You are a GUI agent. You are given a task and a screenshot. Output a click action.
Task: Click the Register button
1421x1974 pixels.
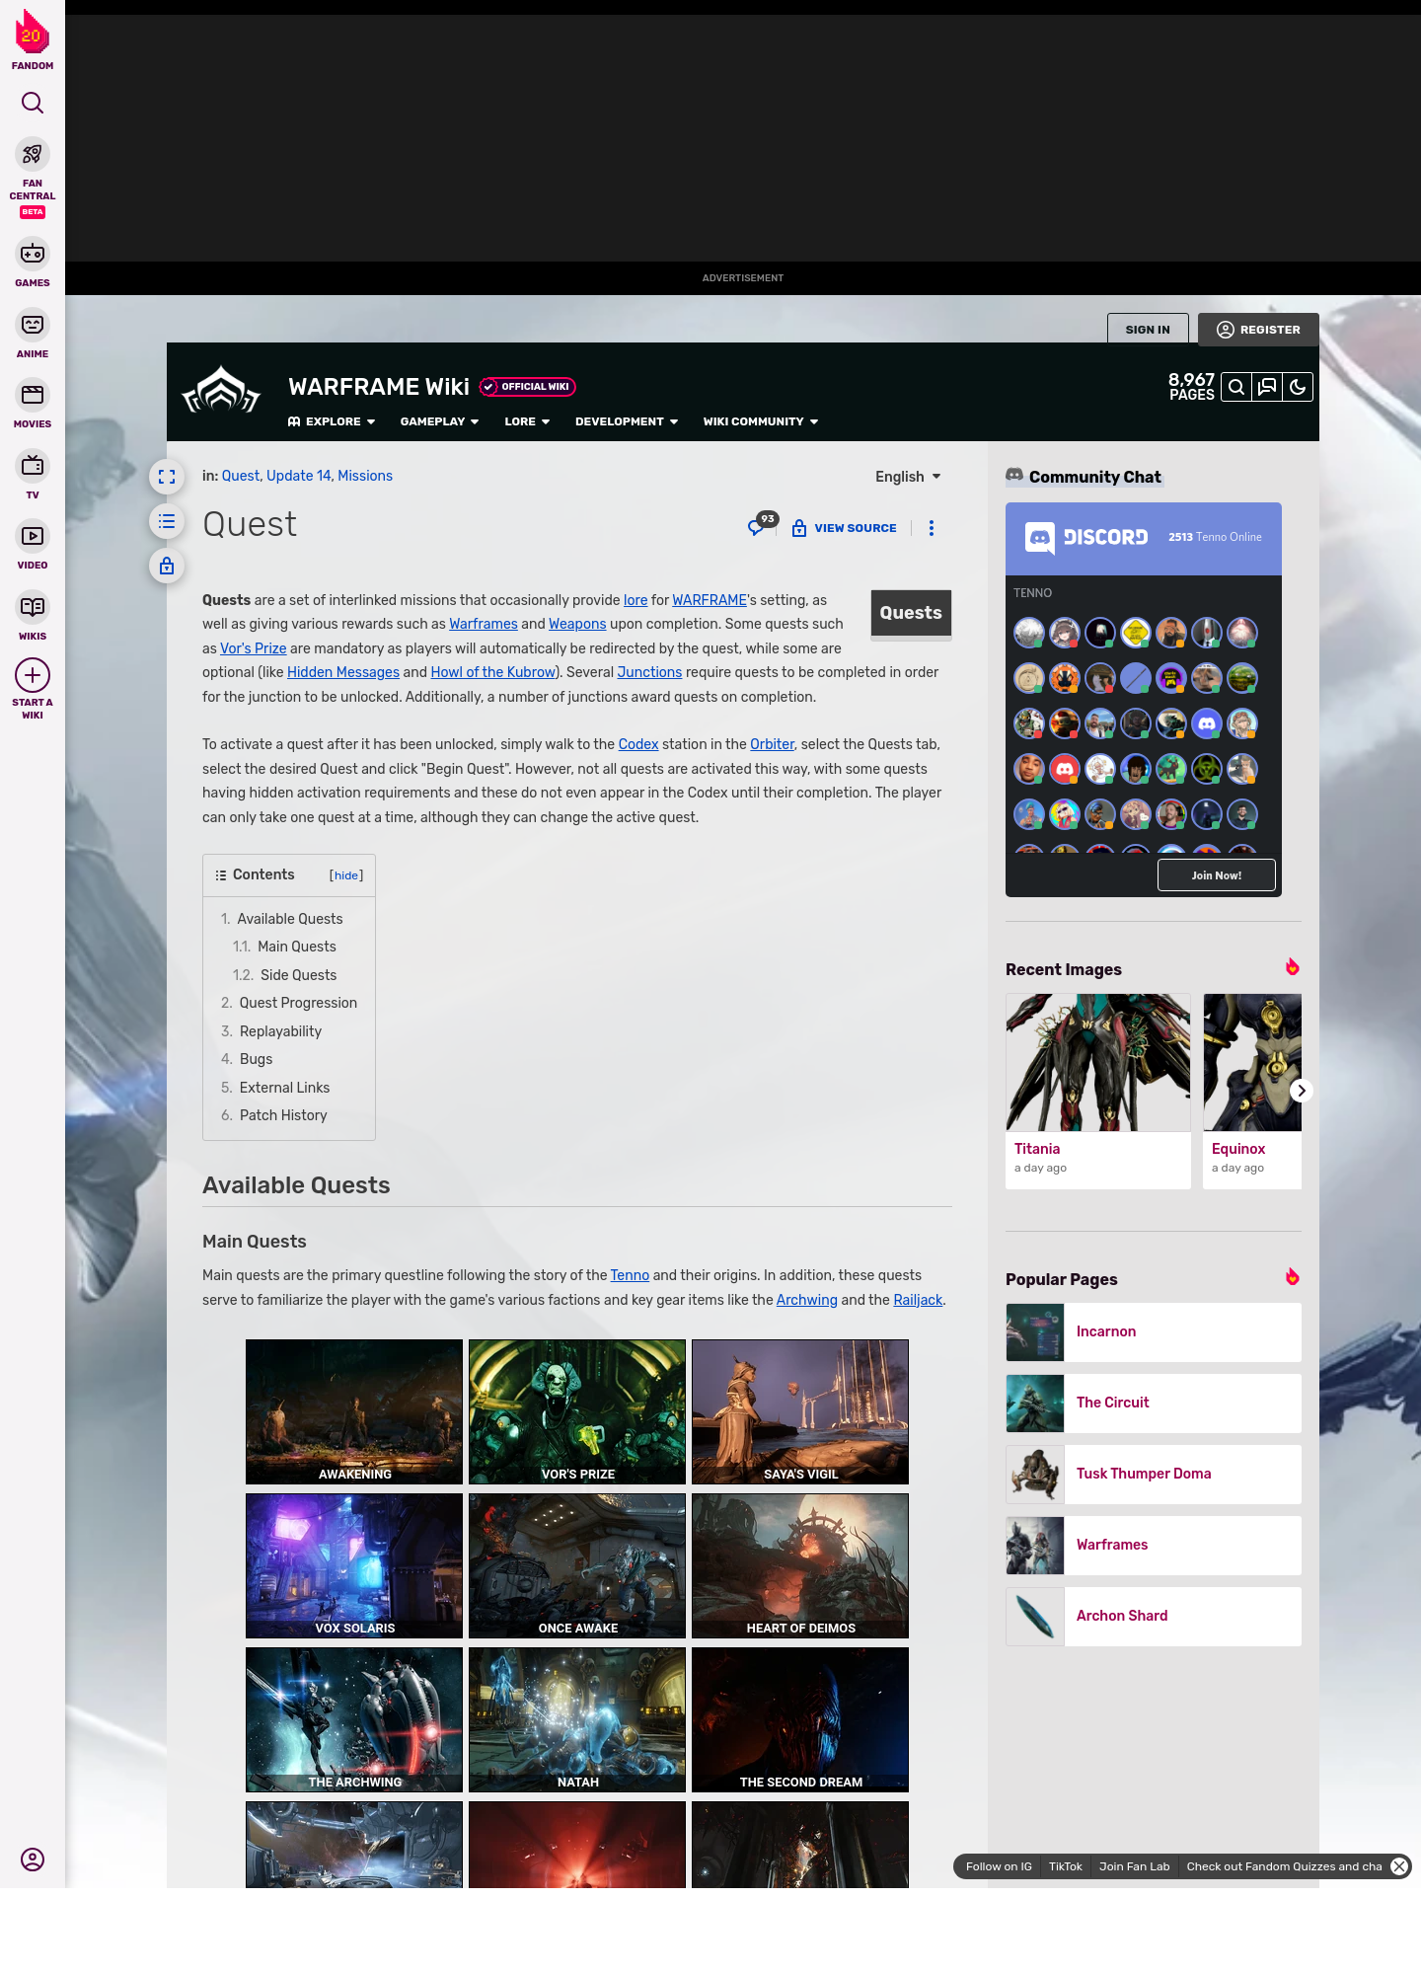[1258, 330]
